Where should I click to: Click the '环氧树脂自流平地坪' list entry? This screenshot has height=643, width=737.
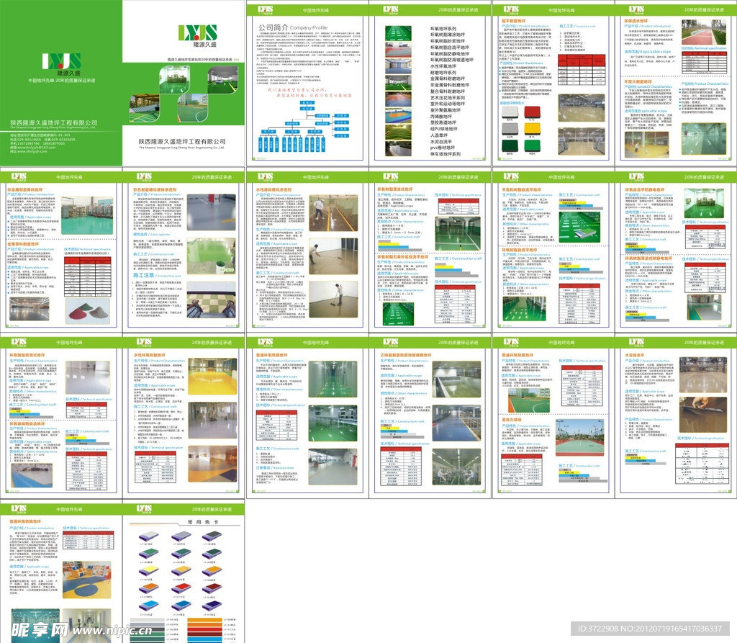click(x=449, y=48)
